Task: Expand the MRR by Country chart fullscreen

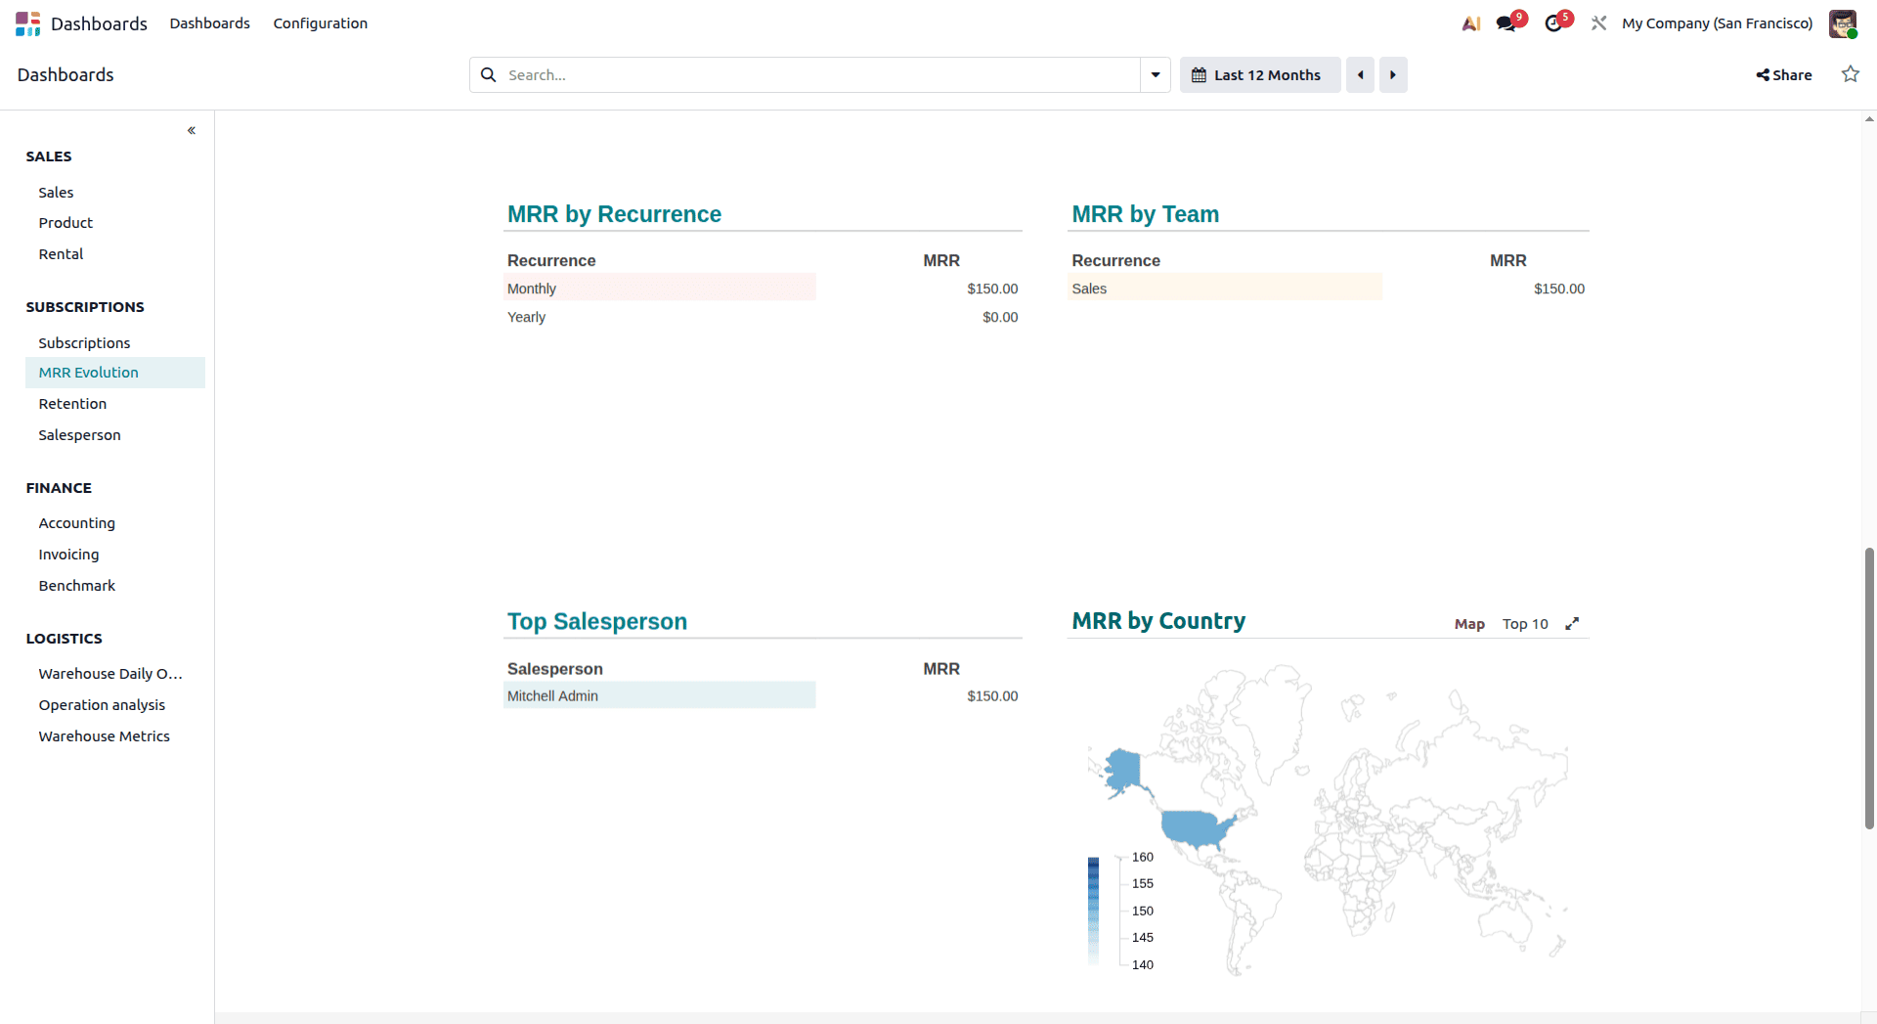Action: [x=1572, y=624]
